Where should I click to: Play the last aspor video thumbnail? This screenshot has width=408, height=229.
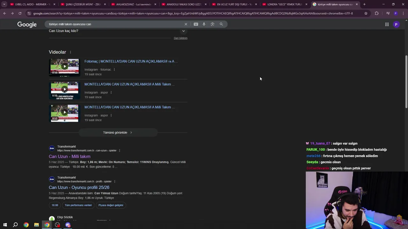(64, 113)
